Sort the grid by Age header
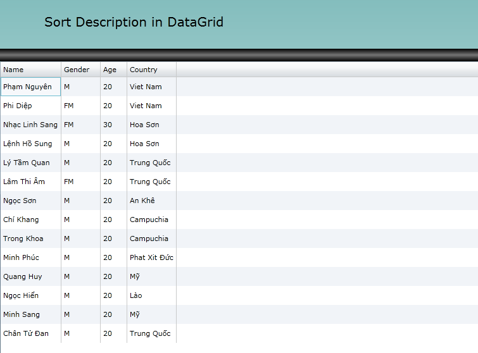 (x=113, y=70)
